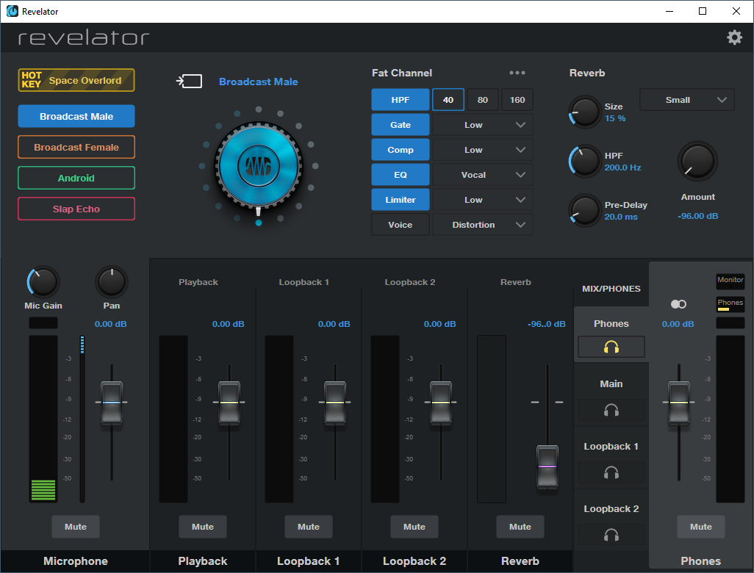Click the large blue preset selector knob
This screenshot has width=754, height=573.
259,166
